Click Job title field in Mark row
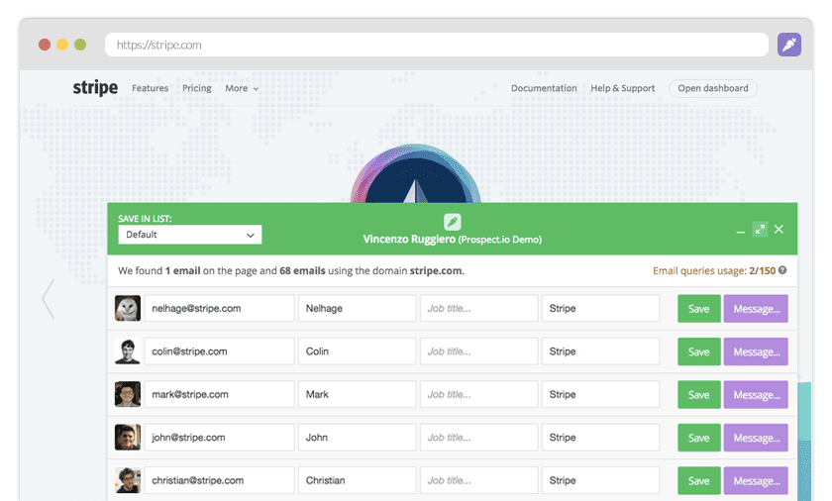 tap(478, 394)
